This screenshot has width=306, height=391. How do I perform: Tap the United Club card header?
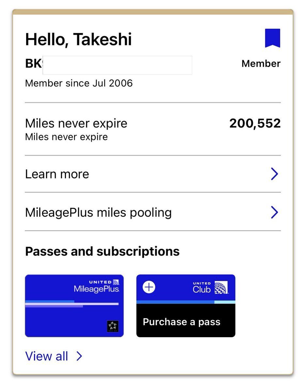186,287
